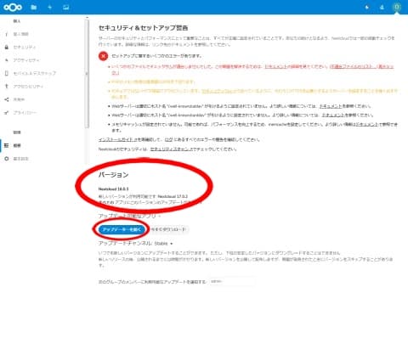Click the バージョン section heading
The image size is (408, 338).
click(x=113, y=175)
